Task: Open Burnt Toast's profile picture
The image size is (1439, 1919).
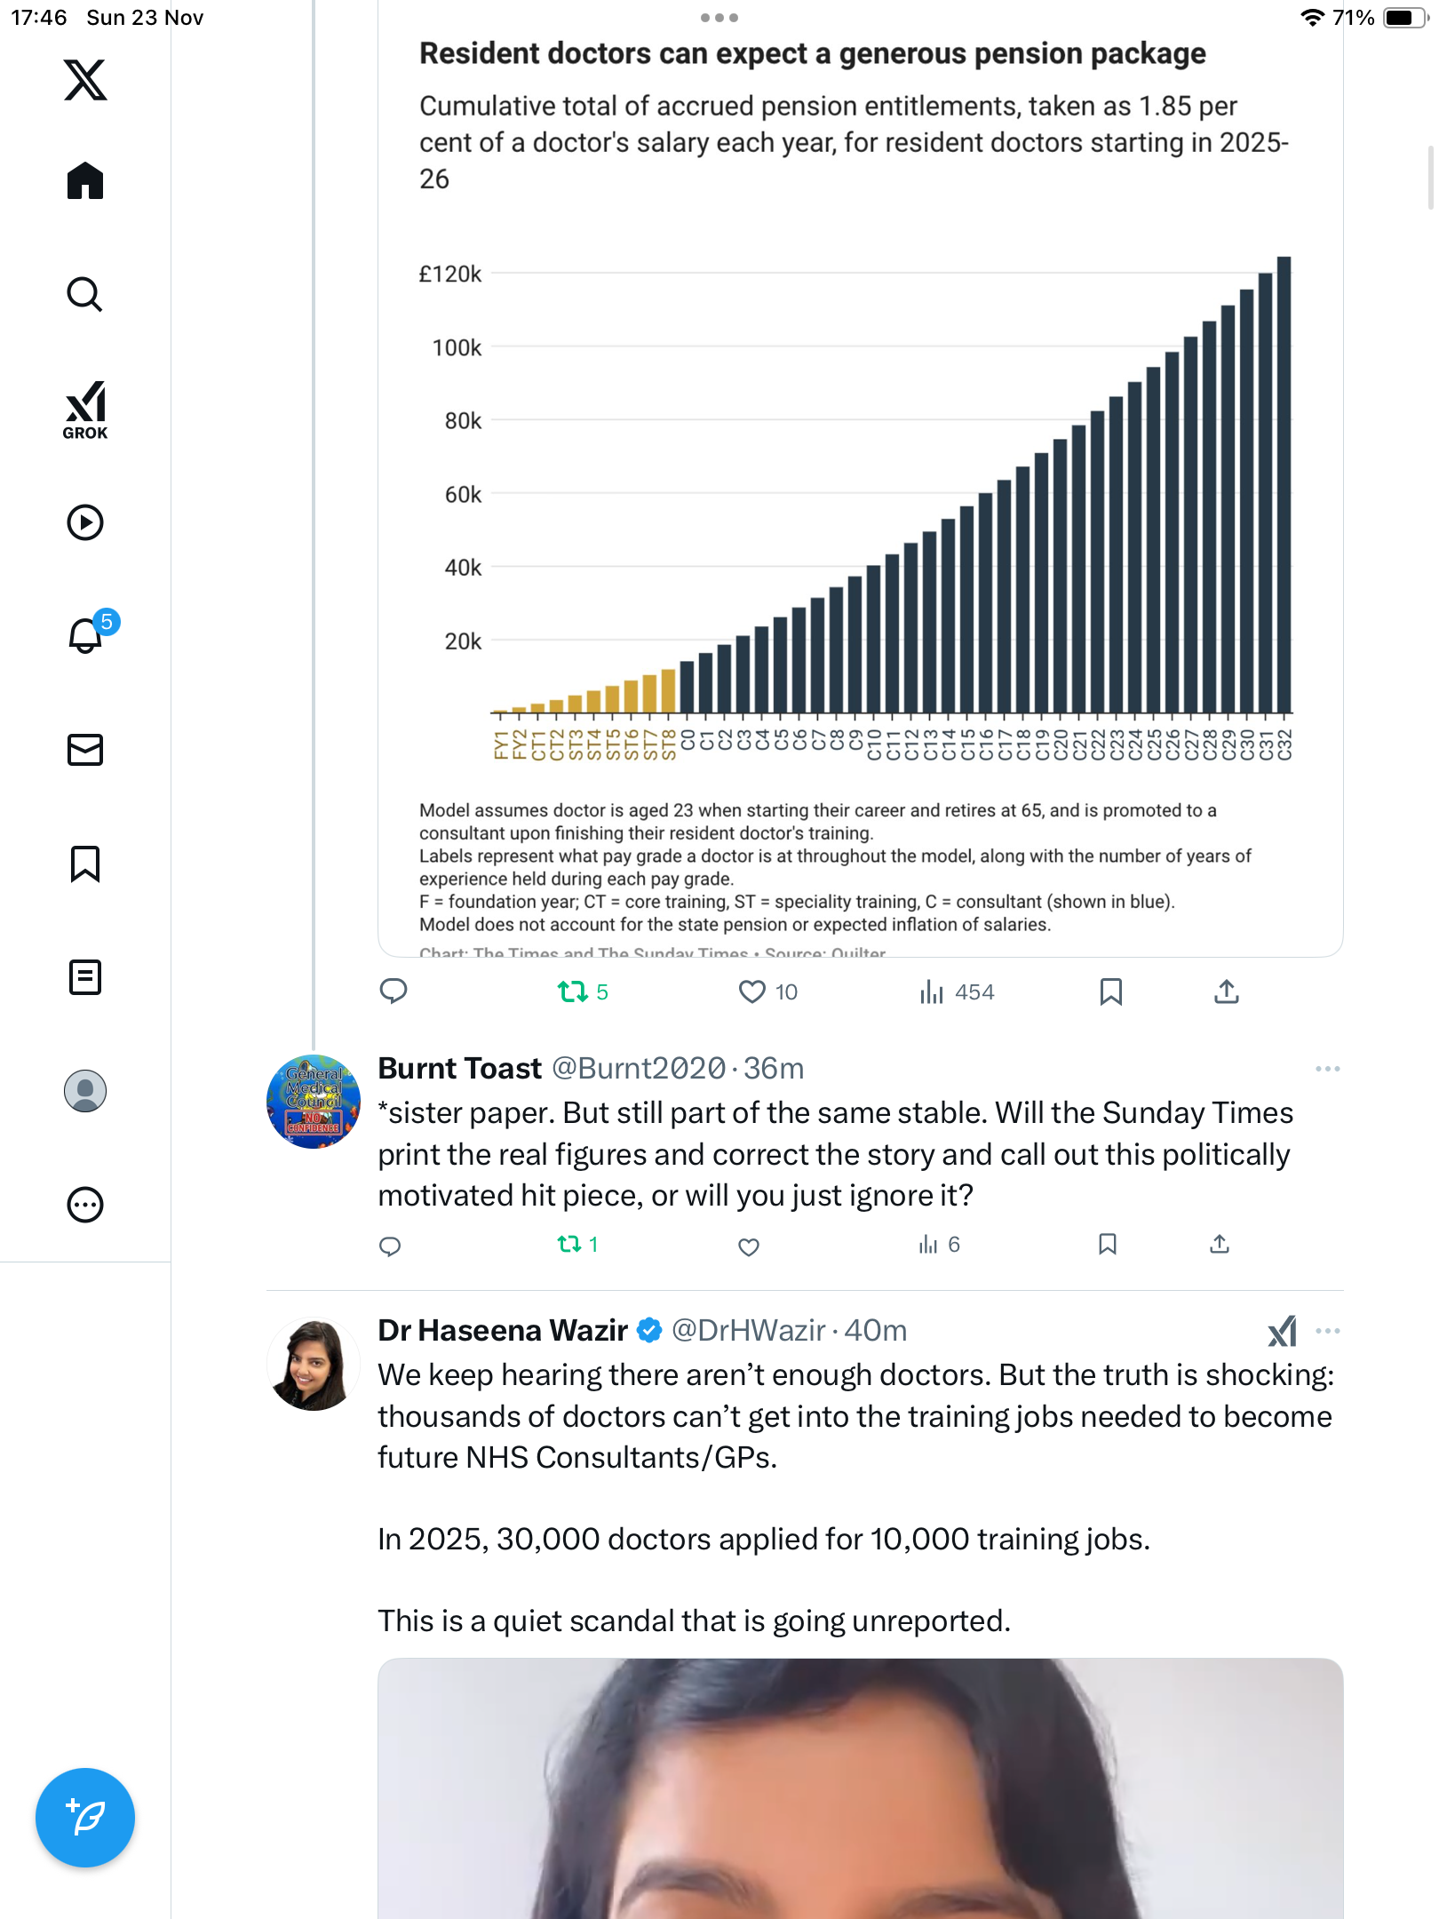Action: [x=314, y=1102]
